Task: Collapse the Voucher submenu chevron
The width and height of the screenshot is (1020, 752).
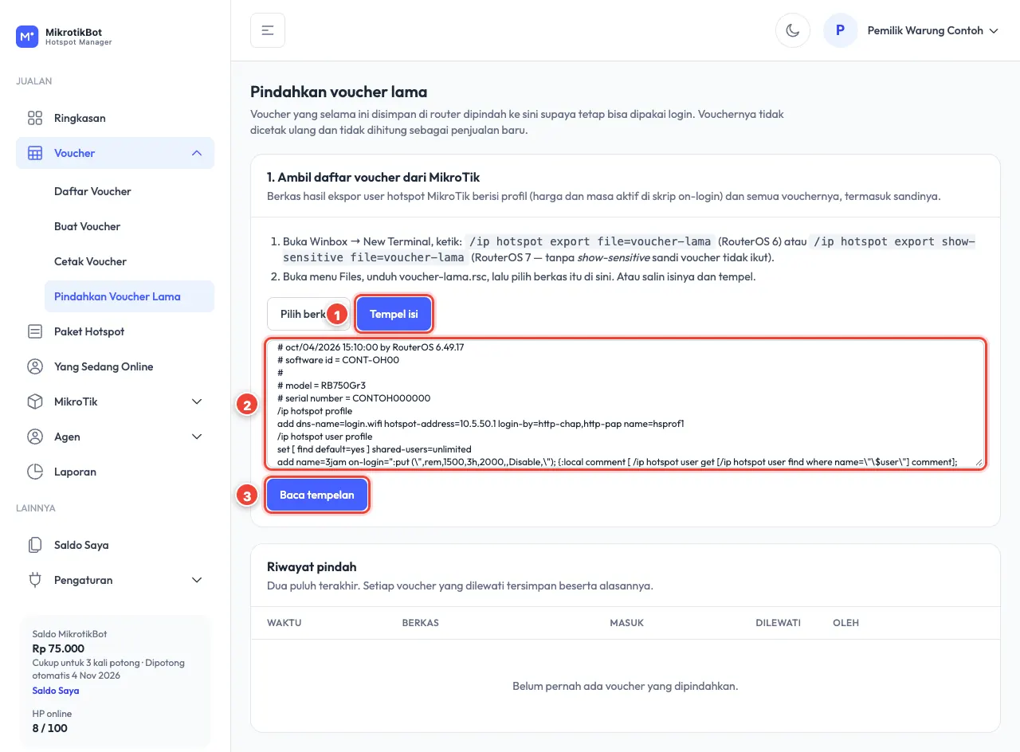Action: (197, 153)
